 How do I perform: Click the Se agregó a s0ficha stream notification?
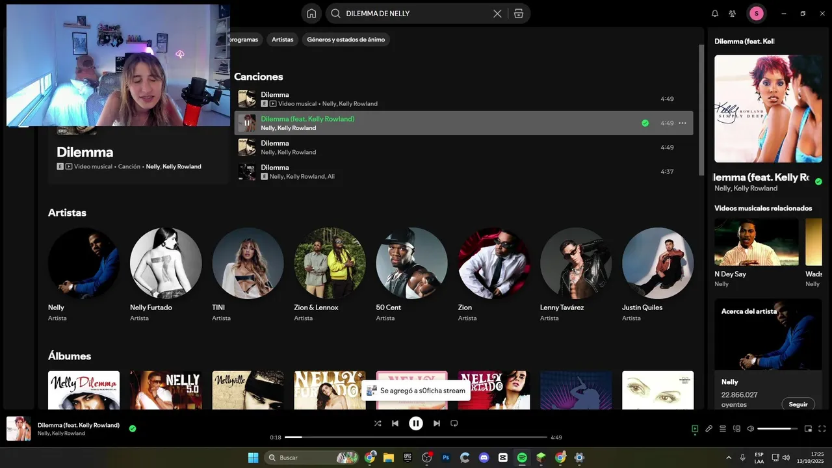(x=416, y=391)
